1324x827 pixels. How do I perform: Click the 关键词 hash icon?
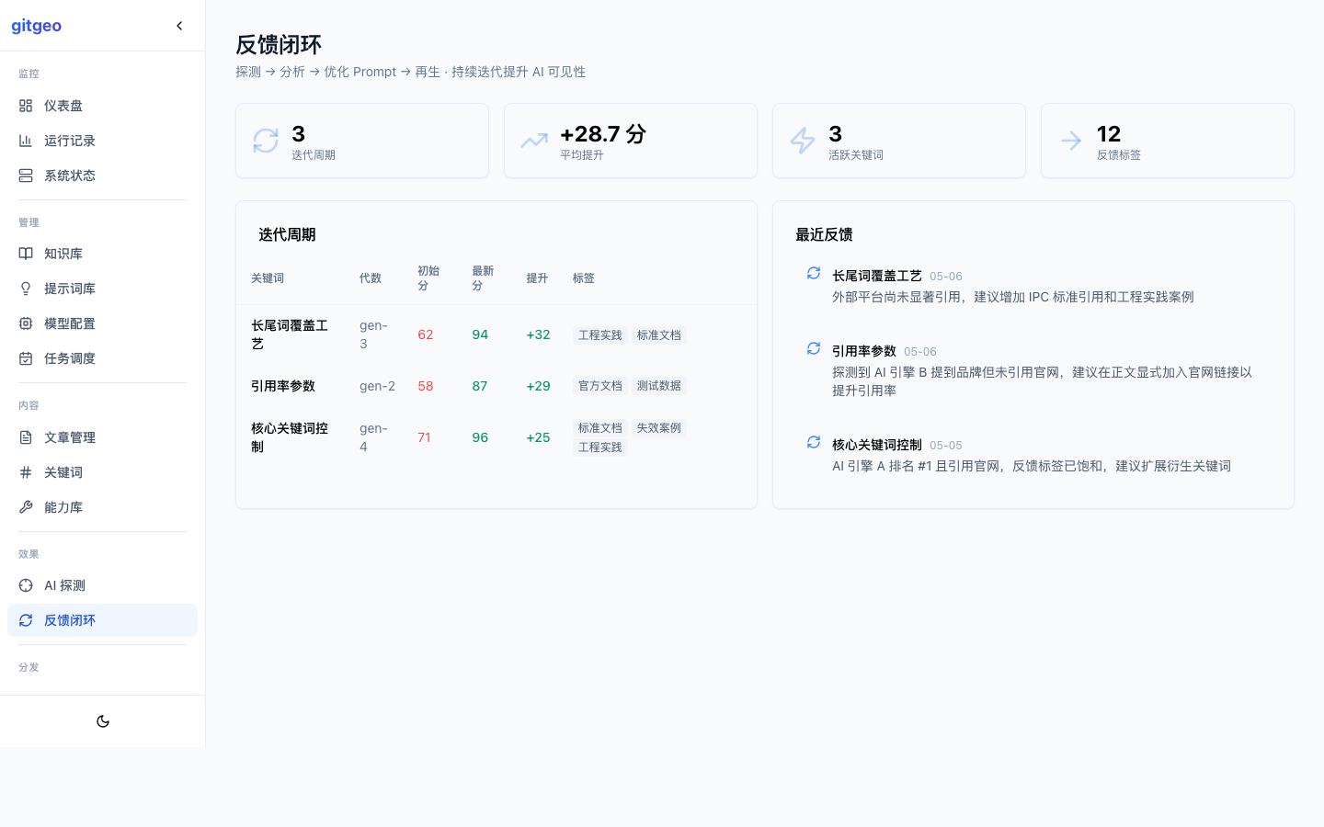coord(26,472)
